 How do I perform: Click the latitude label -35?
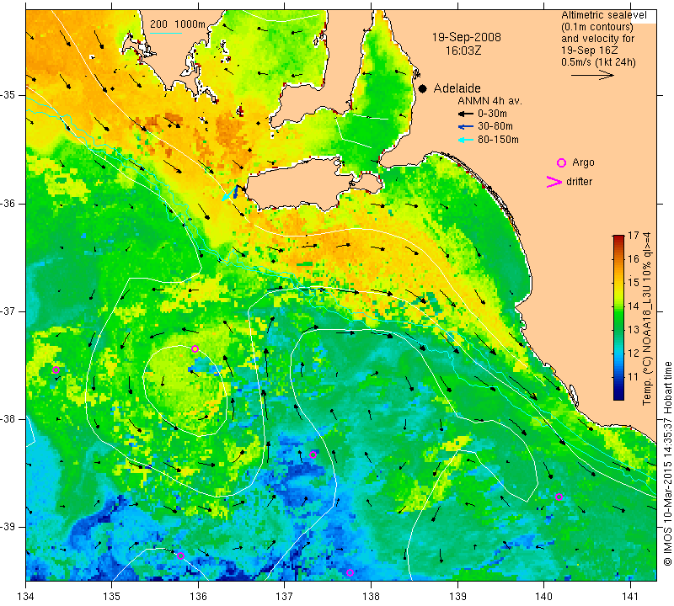tap(12, 95)
